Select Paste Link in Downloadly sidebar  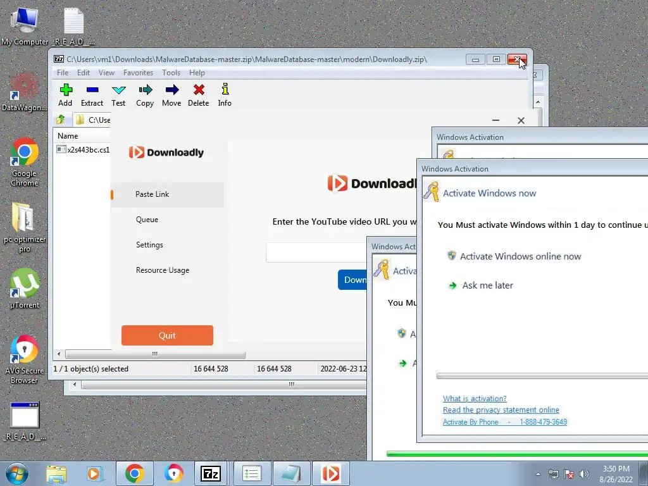point(167,194)
